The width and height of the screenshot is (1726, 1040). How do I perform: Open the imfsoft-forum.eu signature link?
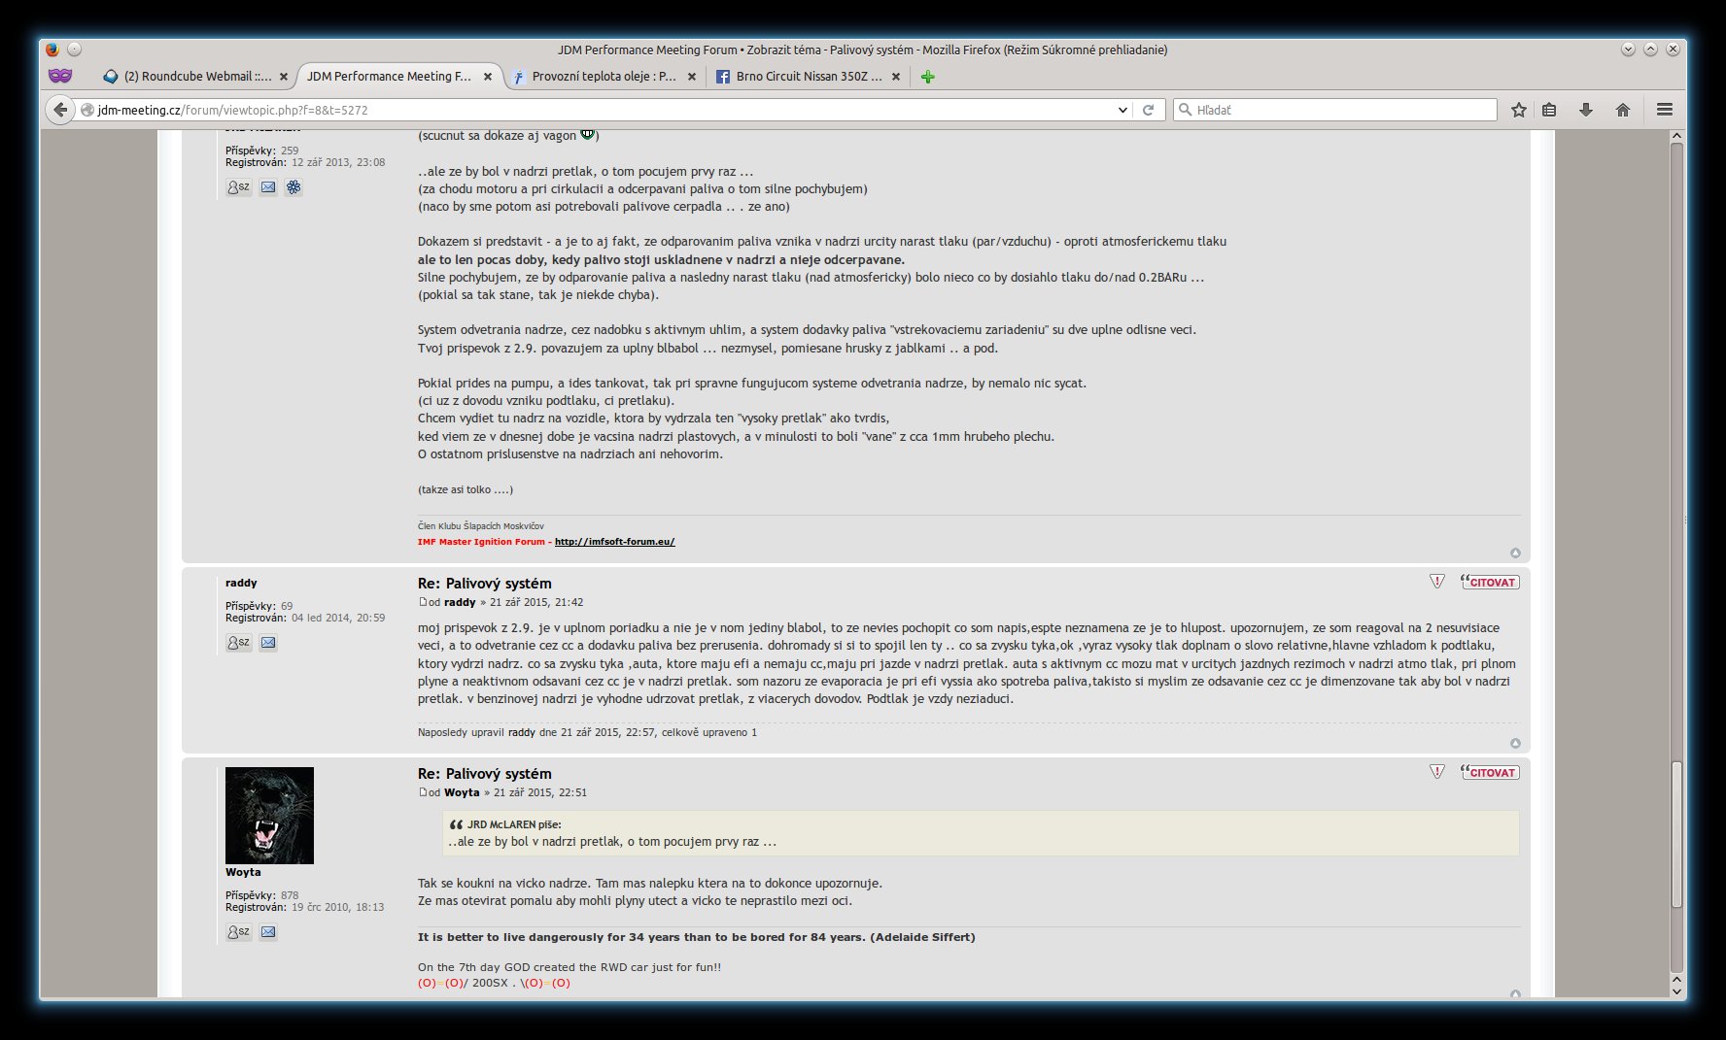click(614, 542)
